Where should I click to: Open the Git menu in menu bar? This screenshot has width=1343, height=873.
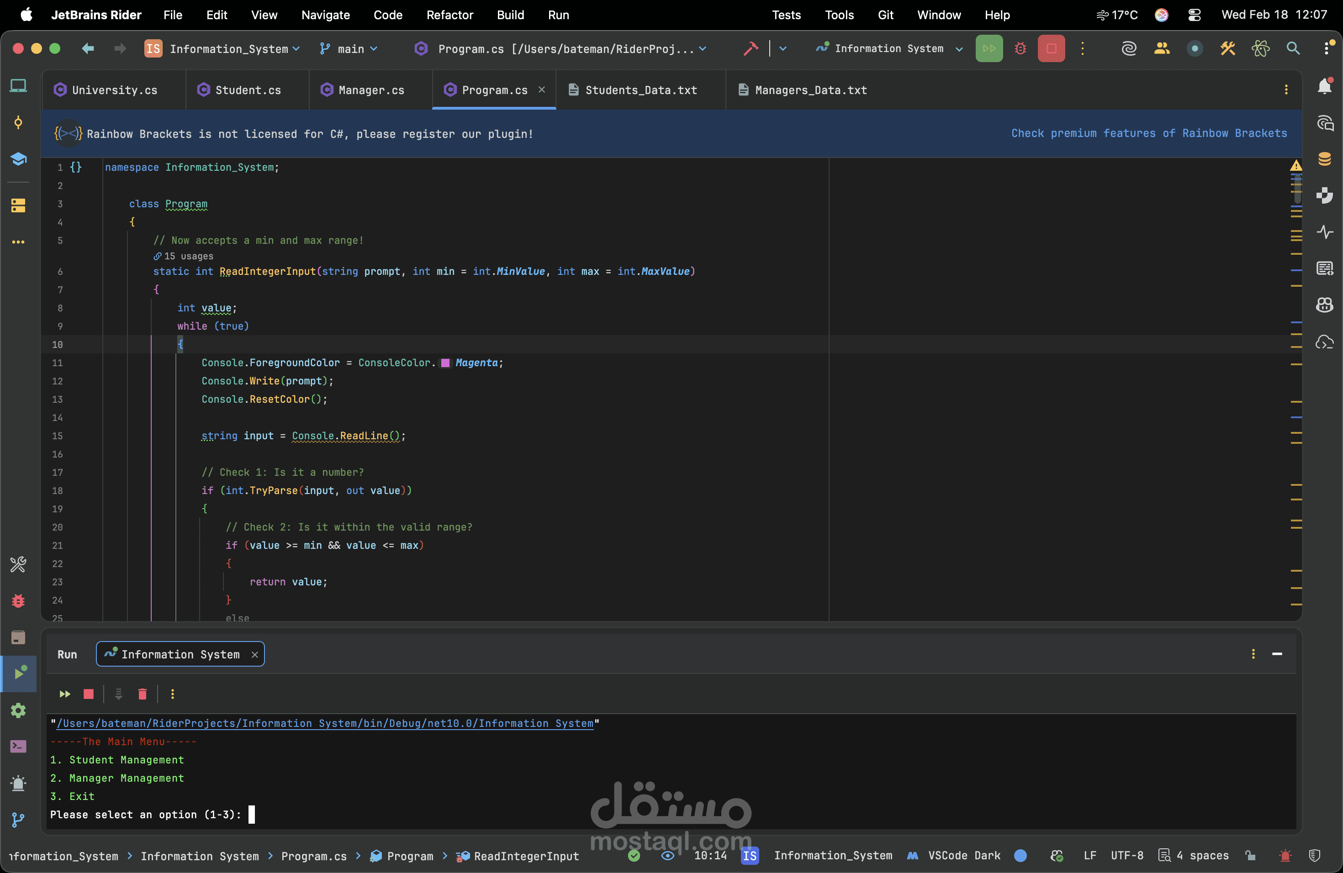[885, 15]
